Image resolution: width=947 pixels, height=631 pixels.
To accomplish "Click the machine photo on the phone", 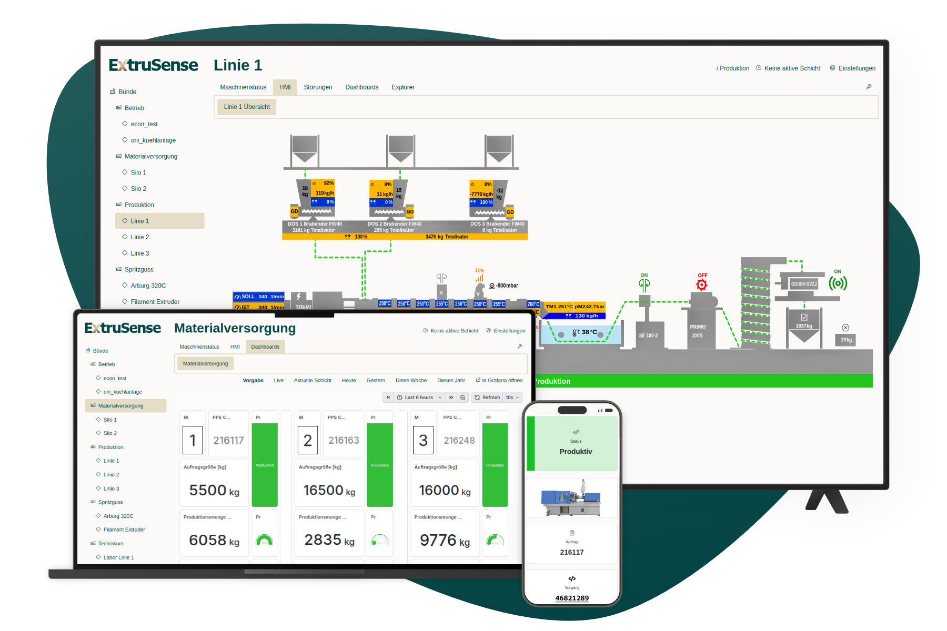I will point(571,498).
